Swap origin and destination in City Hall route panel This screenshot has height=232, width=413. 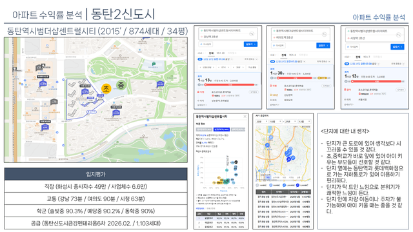(x=399, y=34)
